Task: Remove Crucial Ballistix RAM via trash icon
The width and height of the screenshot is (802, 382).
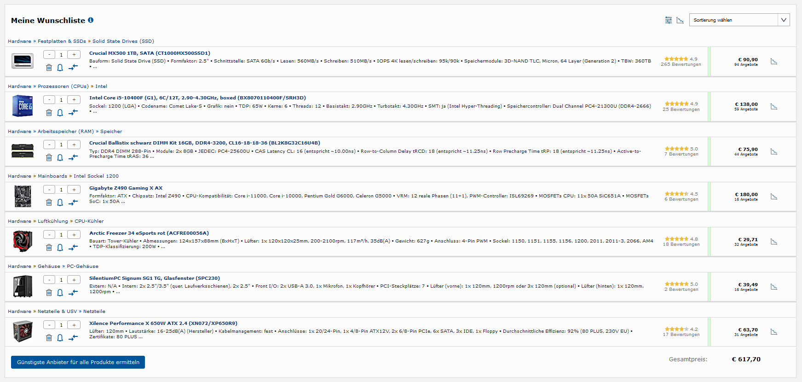Action: coord(49,157)
